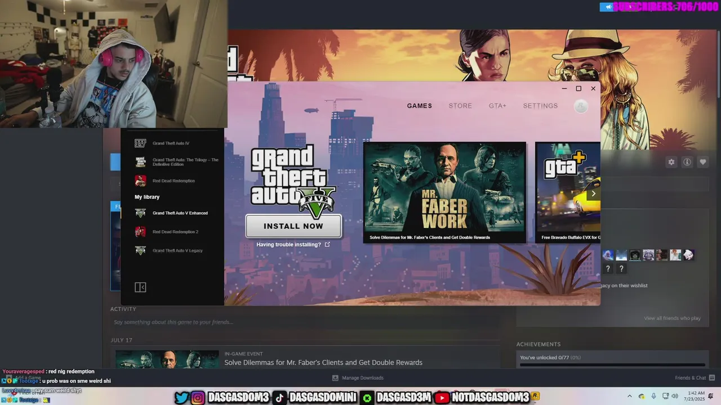The image size is (721, 405).
Task: Open the Rockstar account profile avatar
Action: coord(581,106)
